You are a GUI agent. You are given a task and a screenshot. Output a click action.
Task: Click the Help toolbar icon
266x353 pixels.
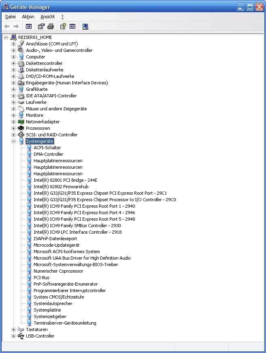click(x=63, y=26)
